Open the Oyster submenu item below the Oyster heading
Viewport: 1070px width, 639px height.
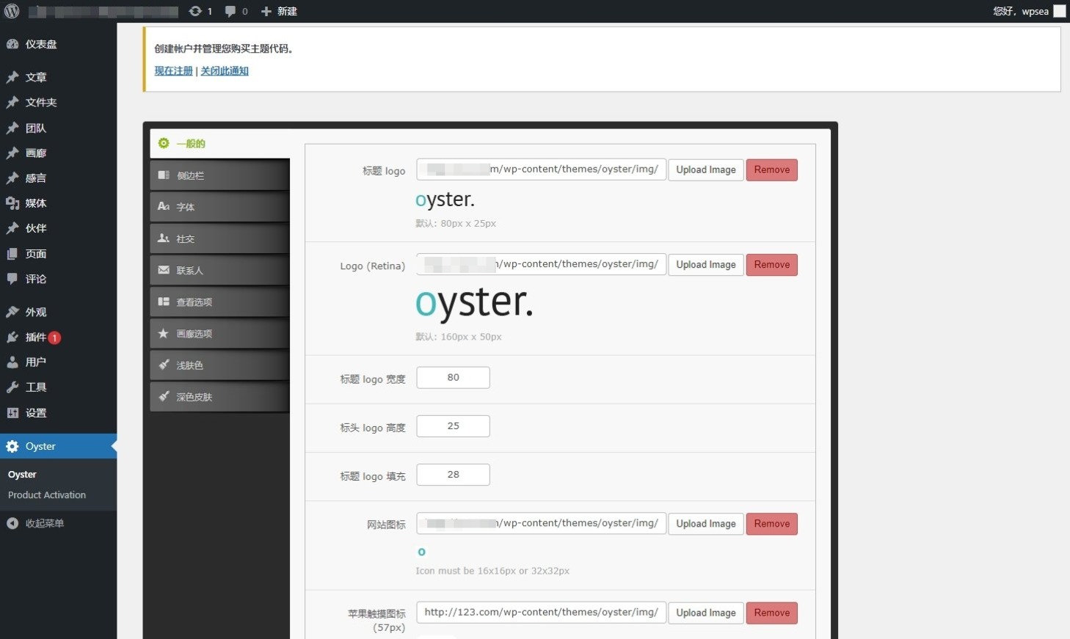(22, 475)
